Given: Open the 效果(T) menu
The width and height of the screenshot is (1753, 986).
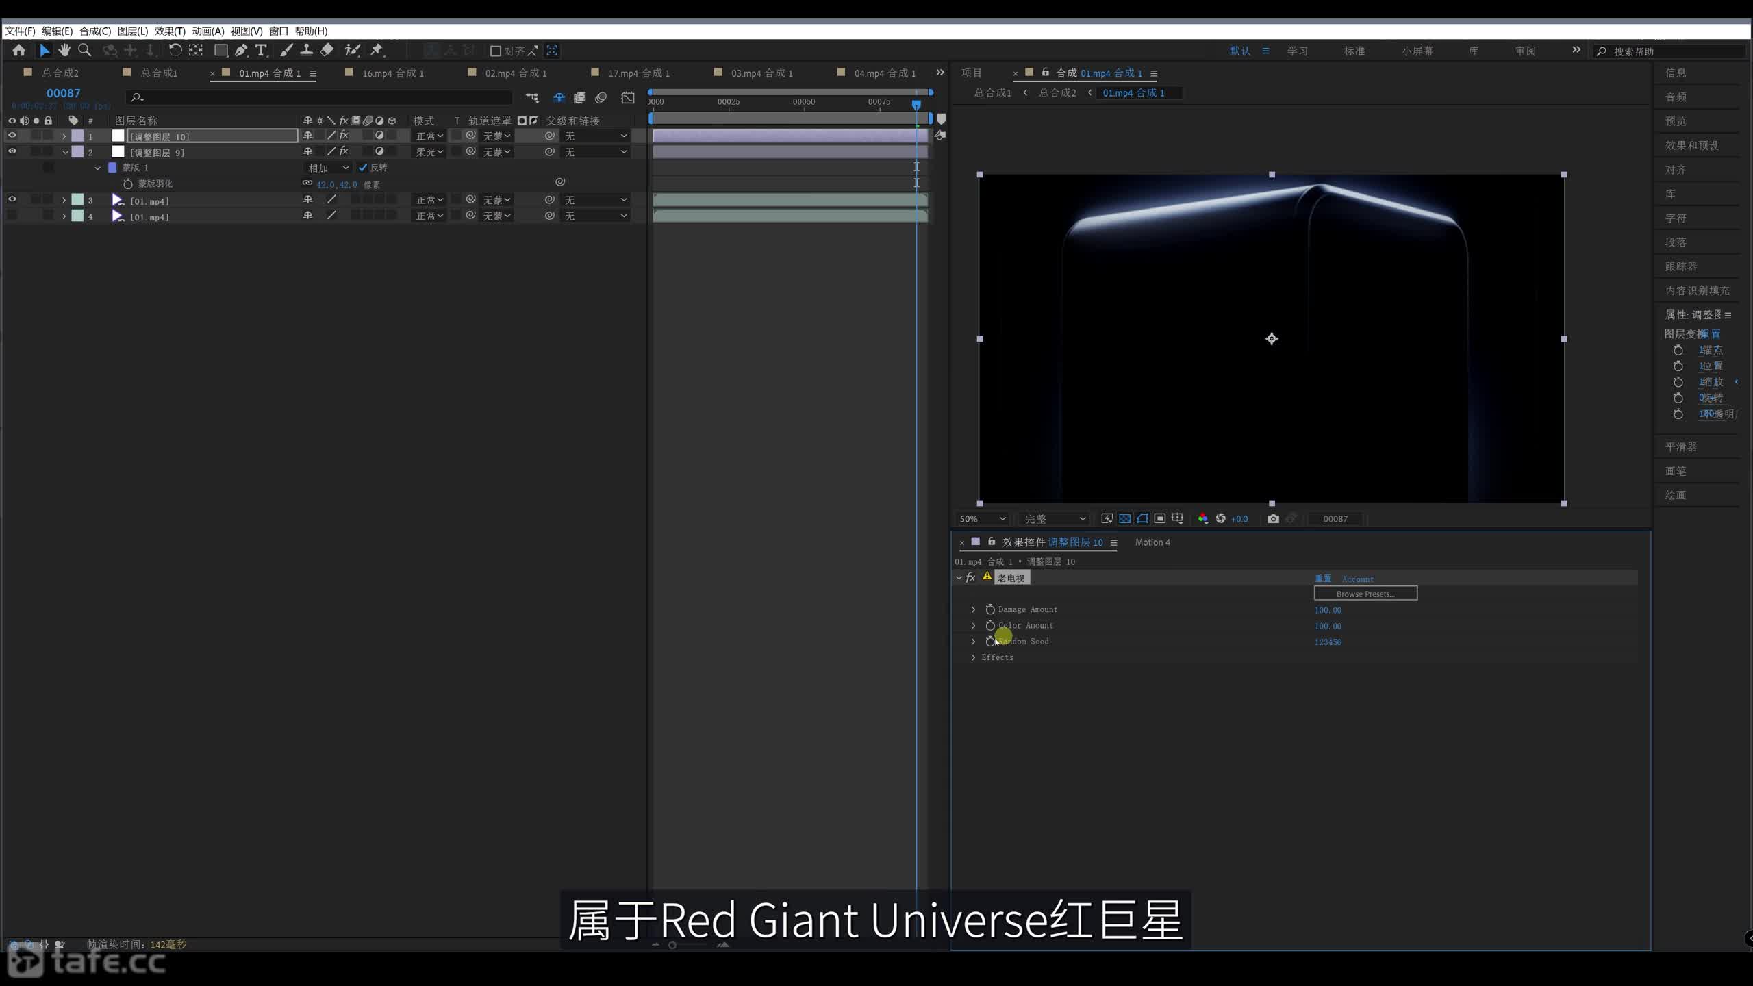Looking at the screenshot, I should click(x=170, y=31).
